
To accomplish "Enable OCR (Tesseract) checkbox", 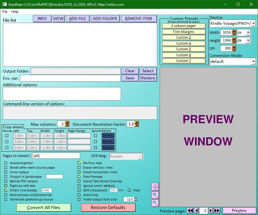I will pyautogui.click(x=79, y=190).
